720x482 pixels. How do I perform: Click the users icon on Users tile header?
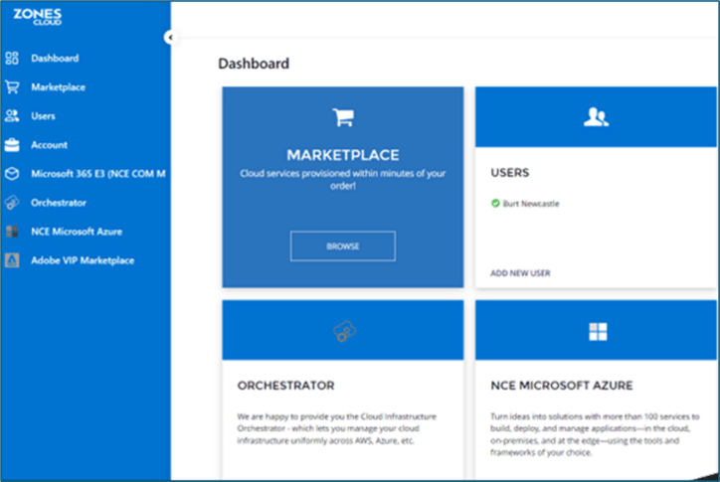tap(596, 117)
